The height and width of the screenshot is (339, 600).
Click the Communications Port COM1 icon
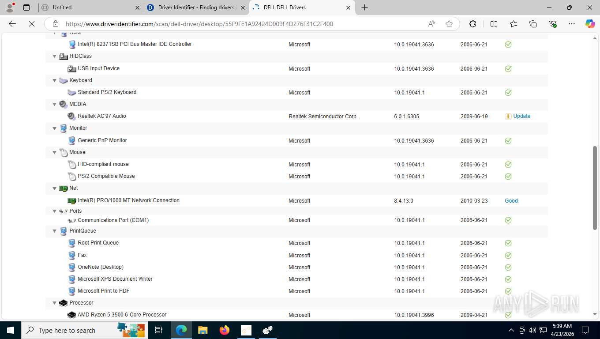(71, 220)
